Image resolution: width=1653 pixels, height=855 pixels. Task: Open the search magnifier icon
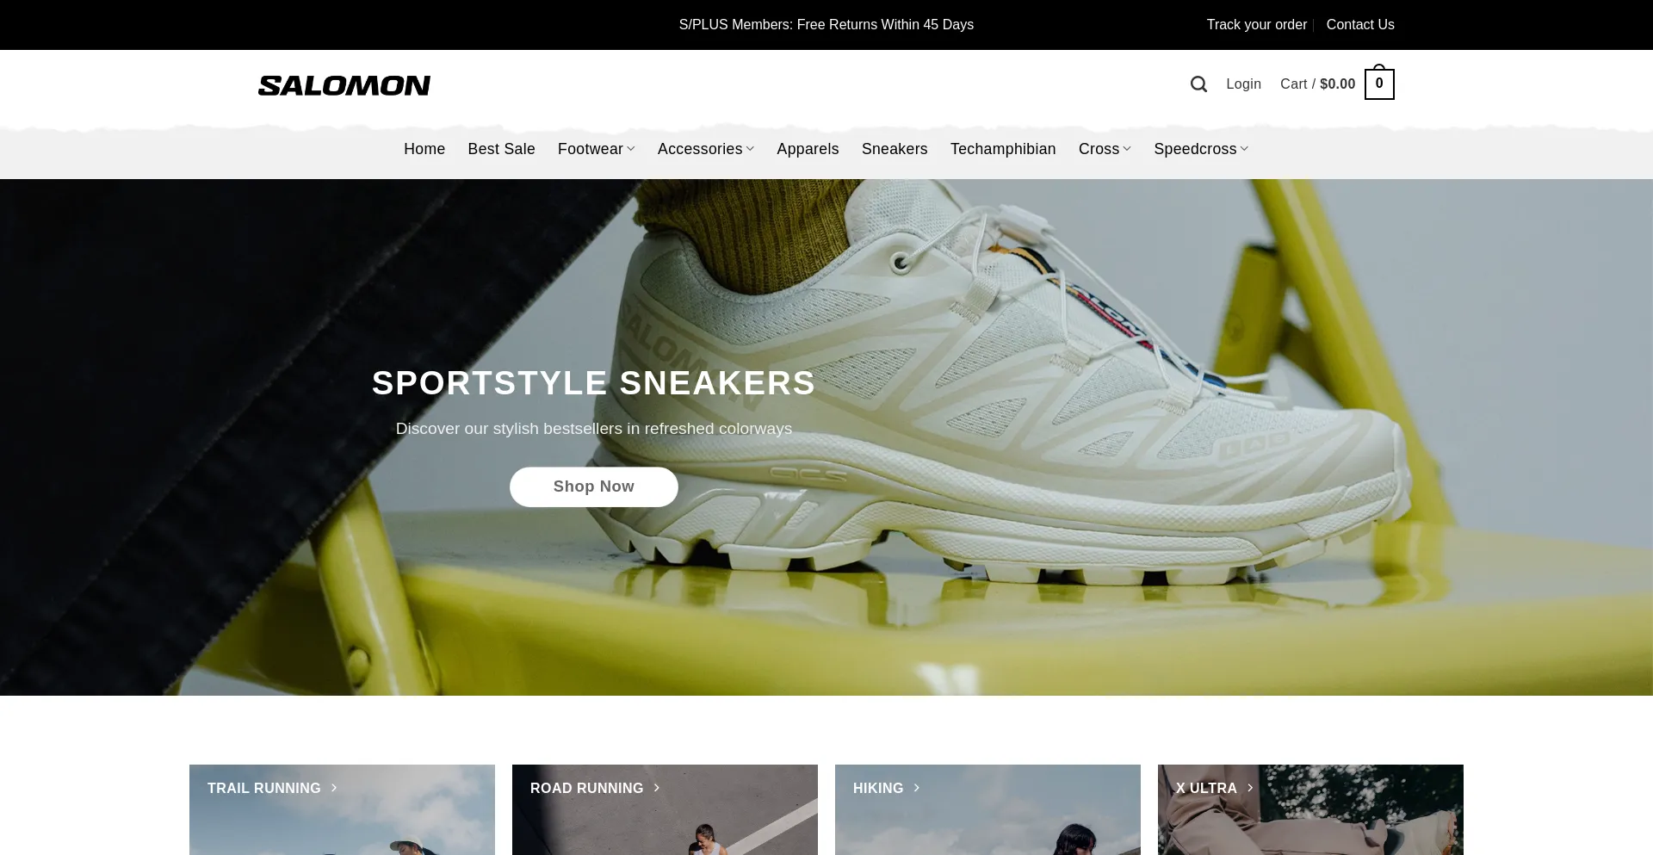tap(1198, 84)
